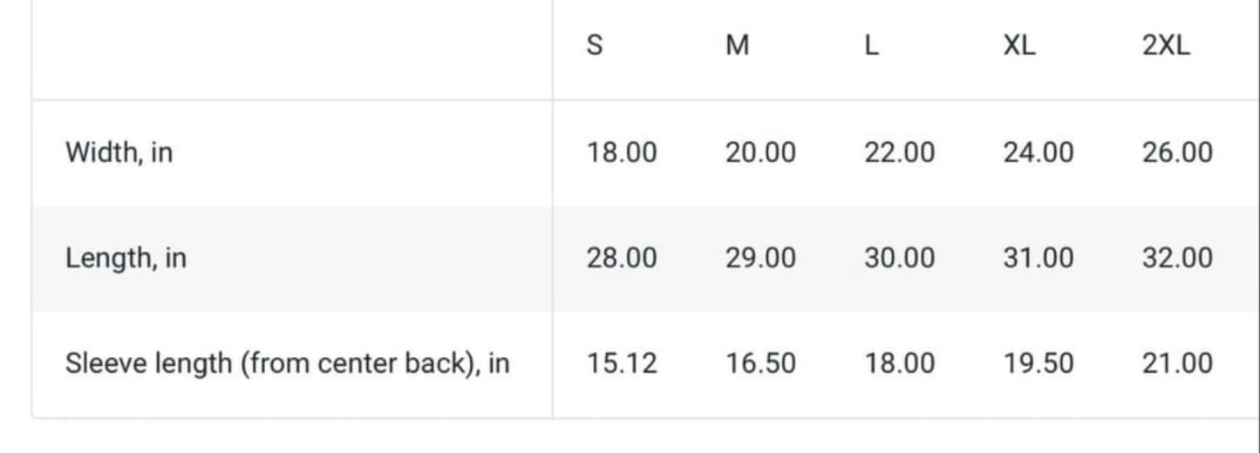This screenshot has width=1260, height=453.
Task: Click the 19.50 sleeve length value
Action: [x=1039, y=362]
